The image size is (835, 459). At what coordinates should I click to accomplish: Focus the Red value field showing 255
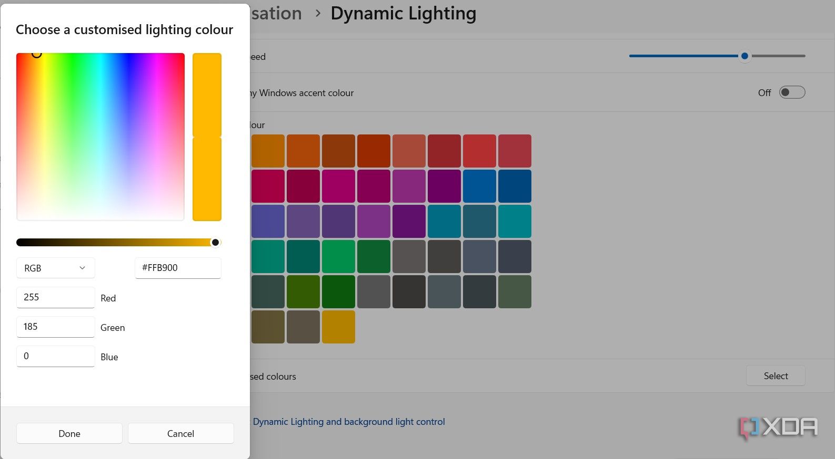click(x=56, y=297)
